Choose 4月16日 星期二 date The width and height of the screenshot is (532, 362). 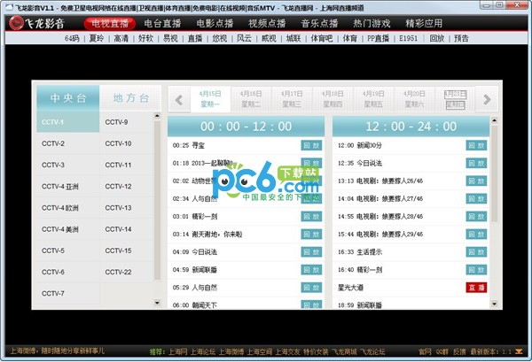pos(251,98)
